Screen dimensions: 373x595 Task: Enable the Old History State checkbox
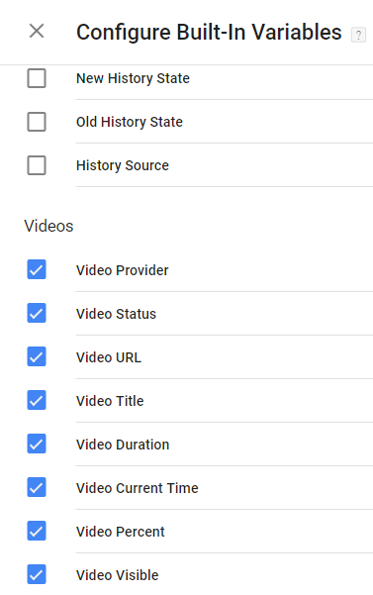click(37, 122)
